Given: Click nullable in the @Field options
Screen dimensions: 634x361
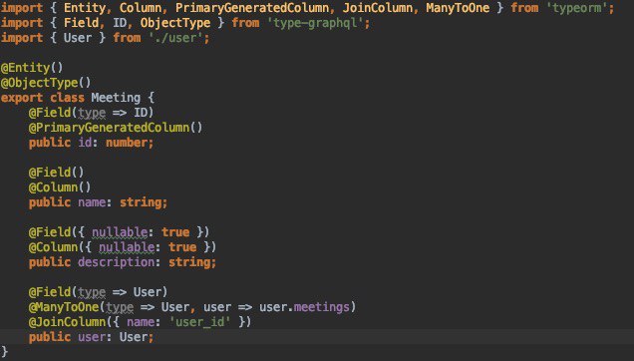Looking at the screenshot, I should (x=120, y=232).
